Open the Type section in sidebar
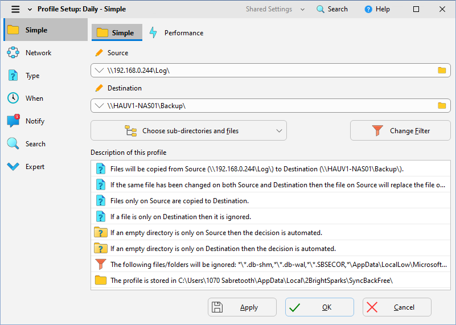The image size is (456, 325). pos(32,76)
